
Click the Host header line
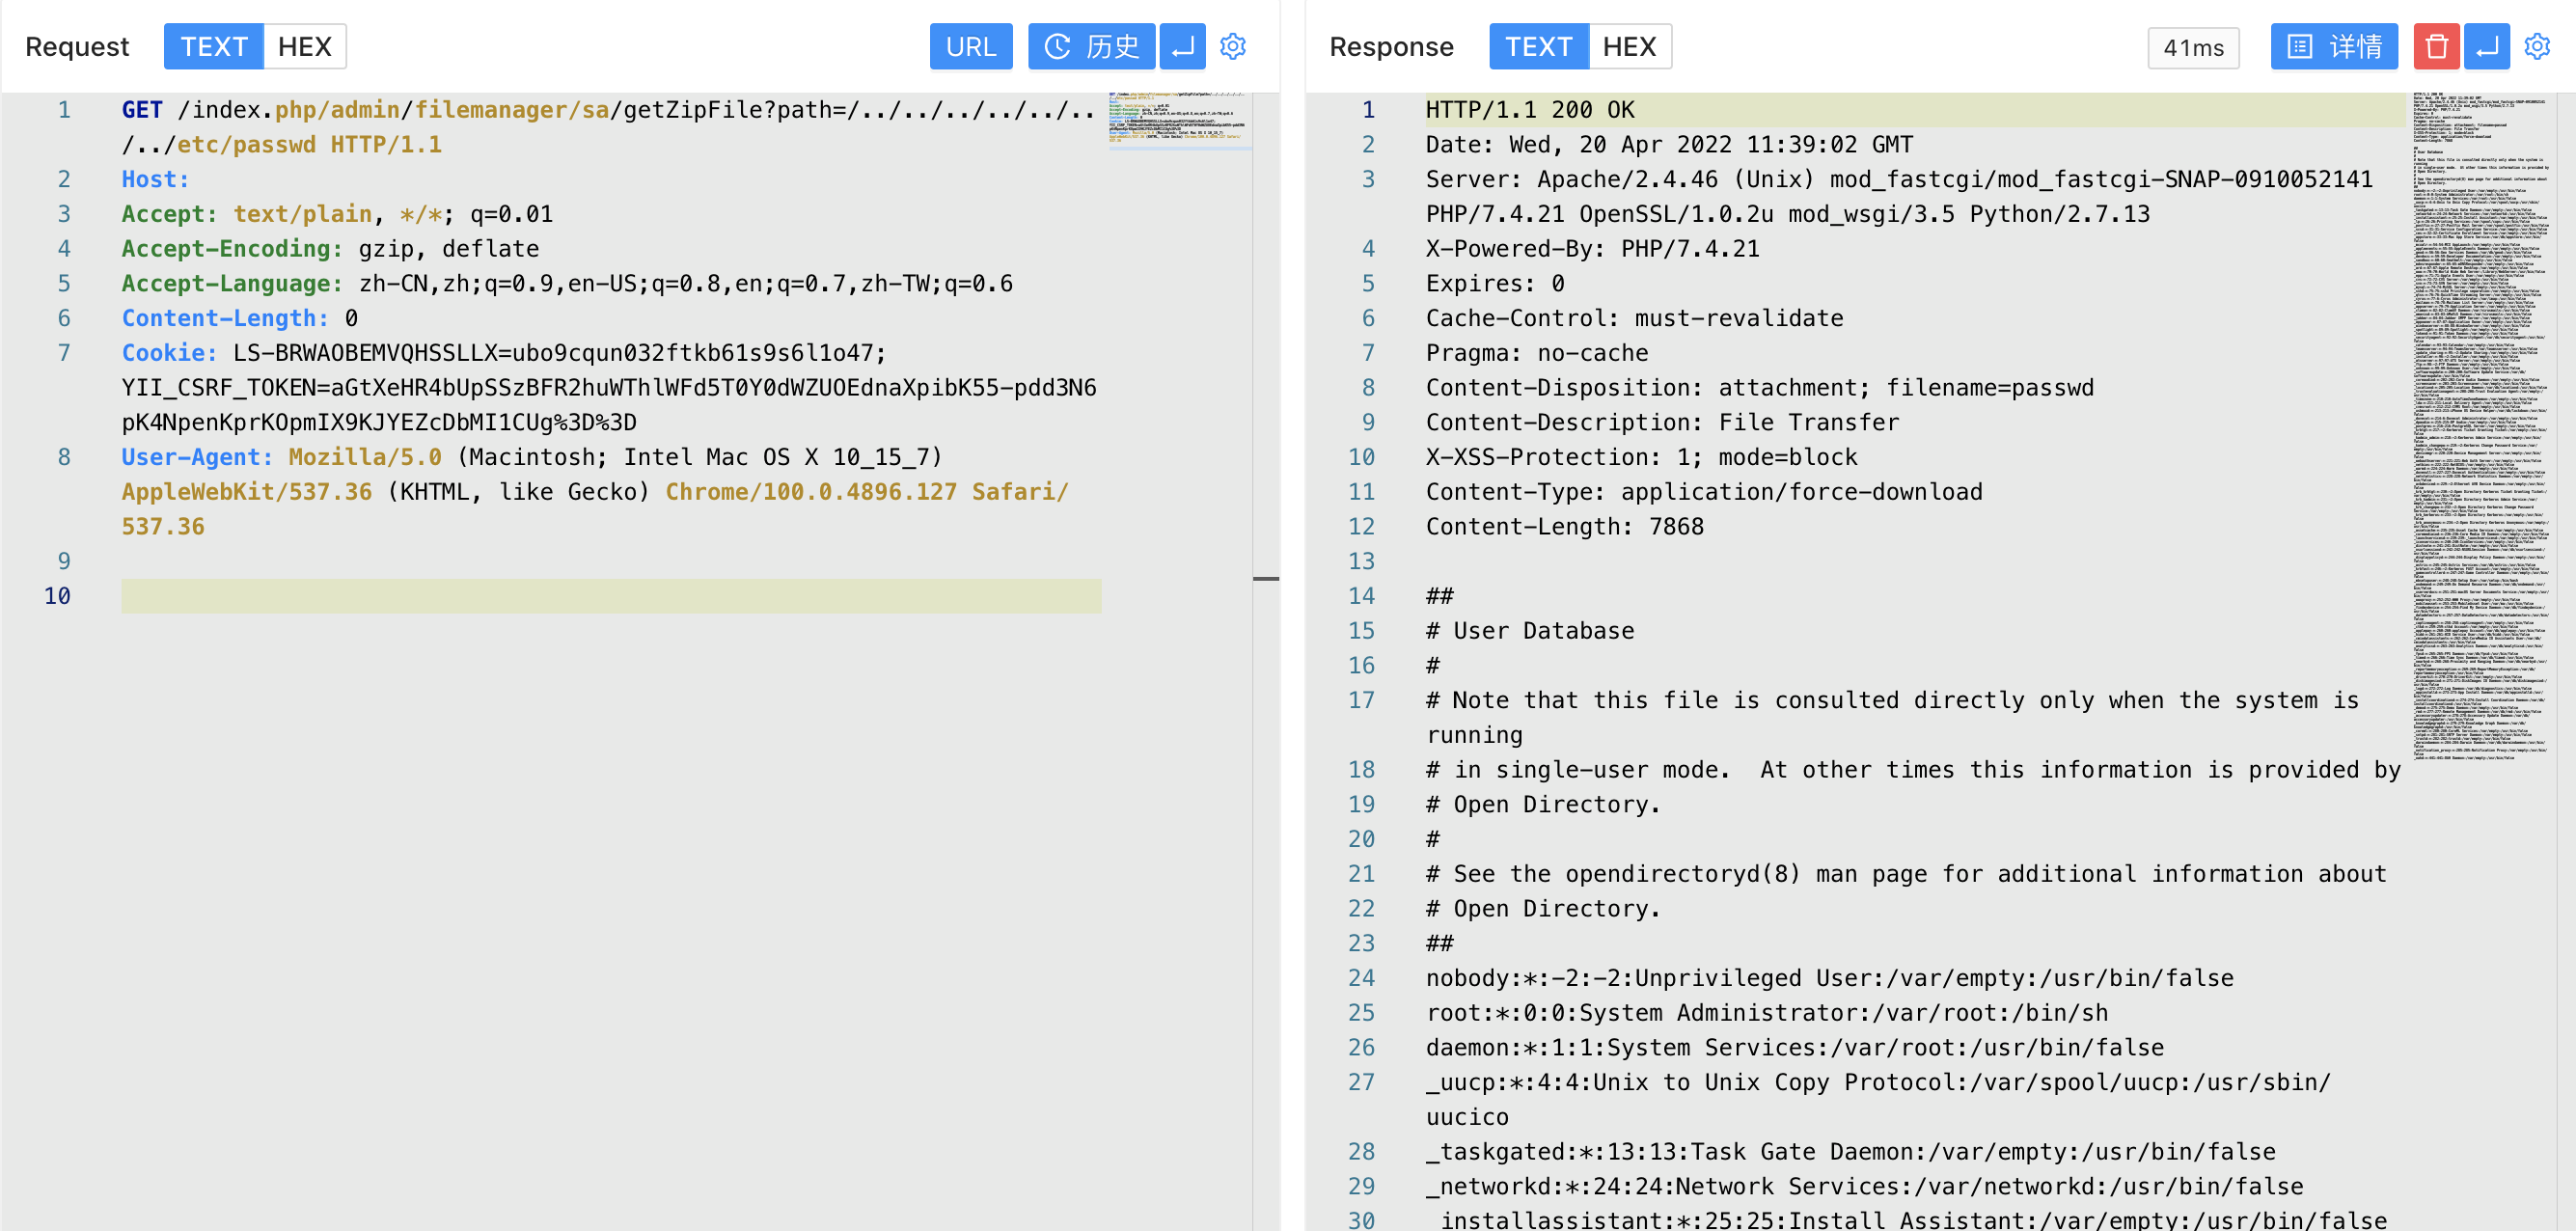tap(155, 179)
